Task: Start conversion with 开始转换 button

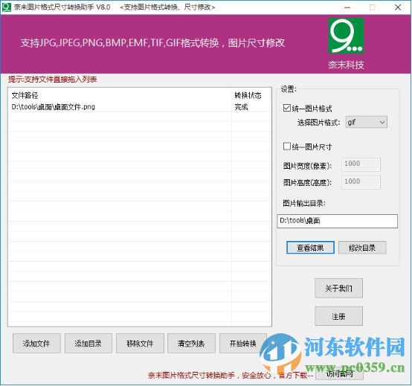Action: click(x=243, y=343)
